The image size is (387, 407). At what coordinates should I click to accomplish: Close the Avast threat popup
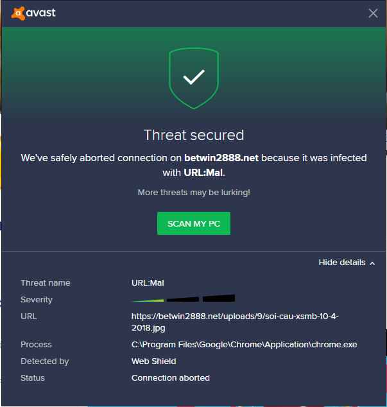[x=373, y=13]
